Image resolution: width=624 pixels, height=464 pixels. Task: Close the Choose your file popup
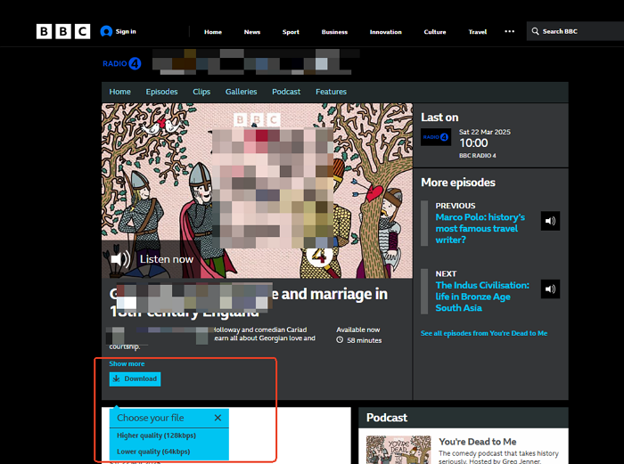point(218,418)
